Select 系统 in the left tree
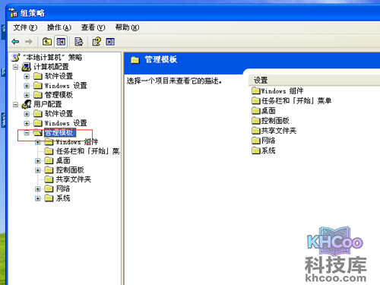Screen dimensions: 380x285 63,198
